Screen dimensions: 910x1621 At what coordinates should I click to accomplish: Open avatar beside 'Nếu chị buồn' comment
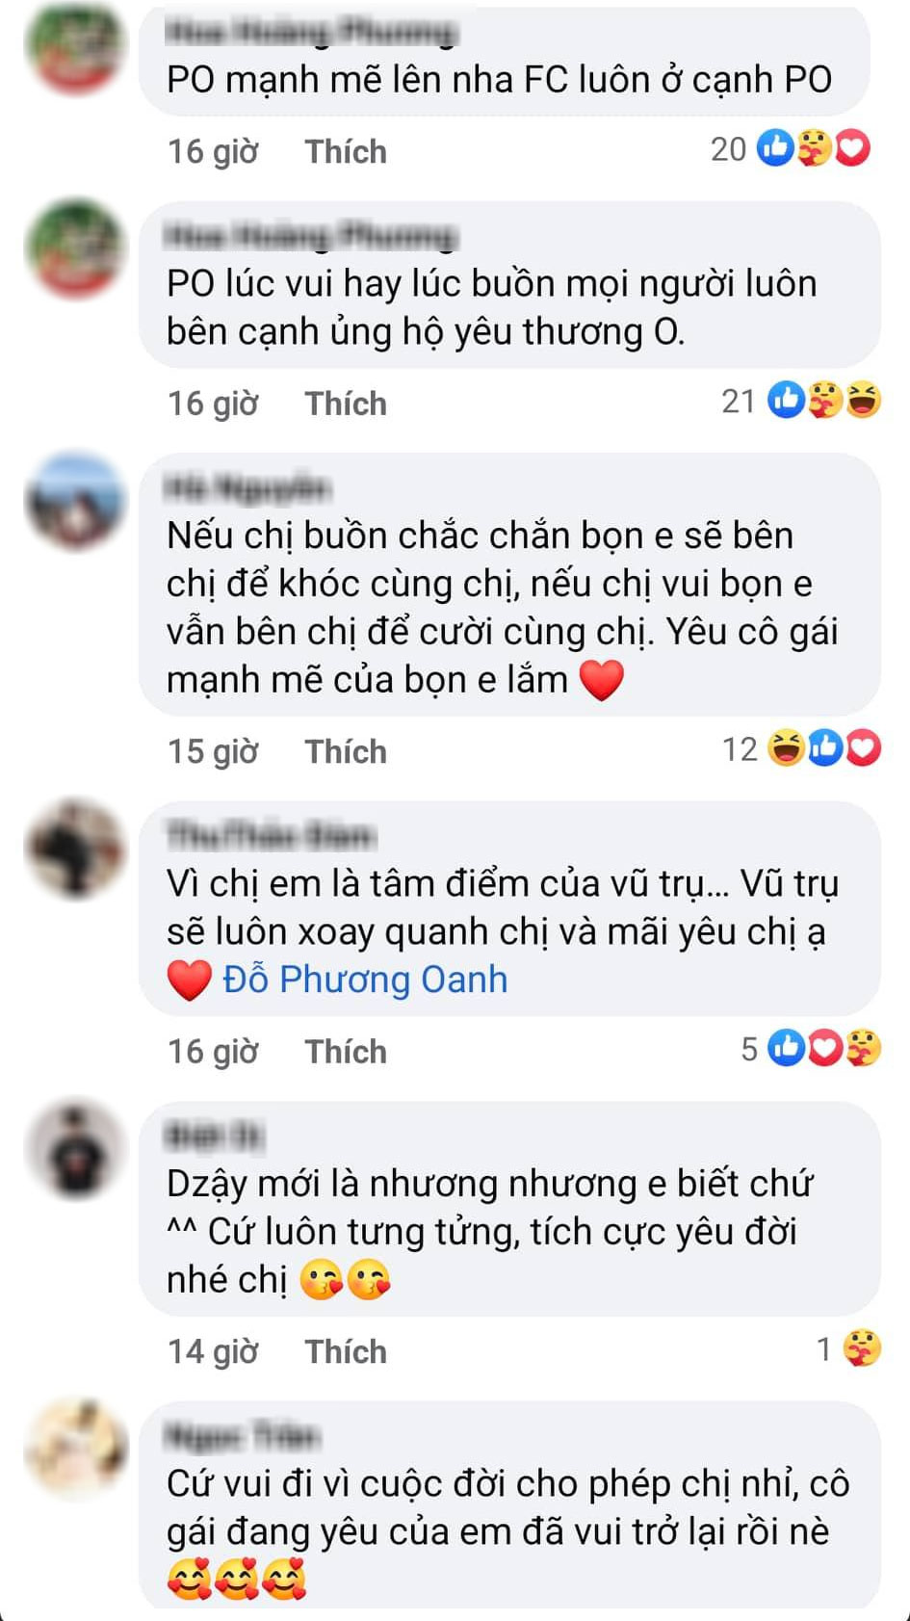pyautogui.click(x=76, y=501)
